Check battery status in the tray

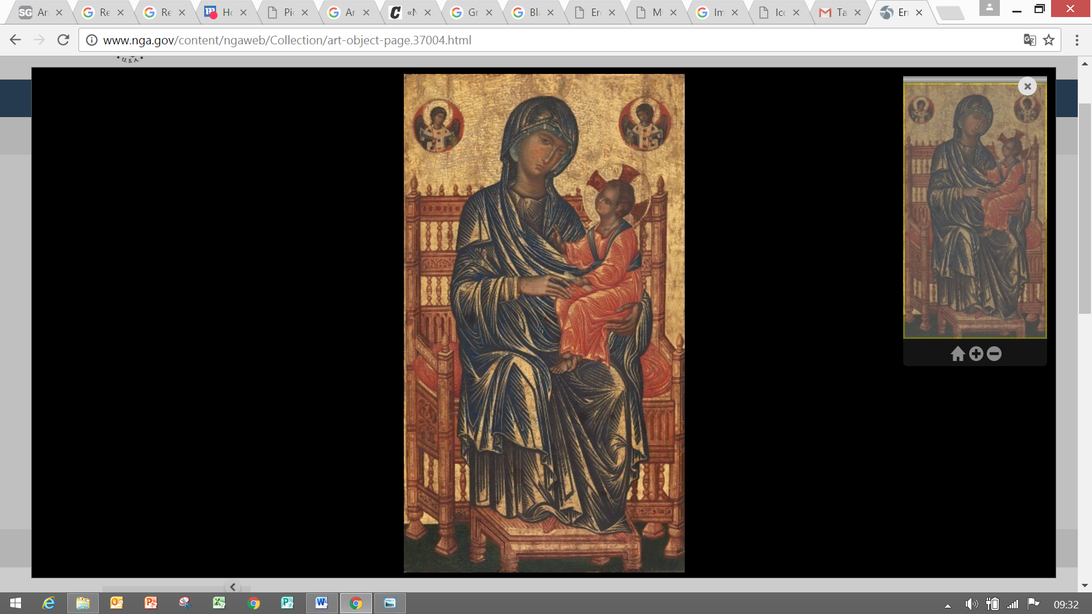(x=992, y=604)
